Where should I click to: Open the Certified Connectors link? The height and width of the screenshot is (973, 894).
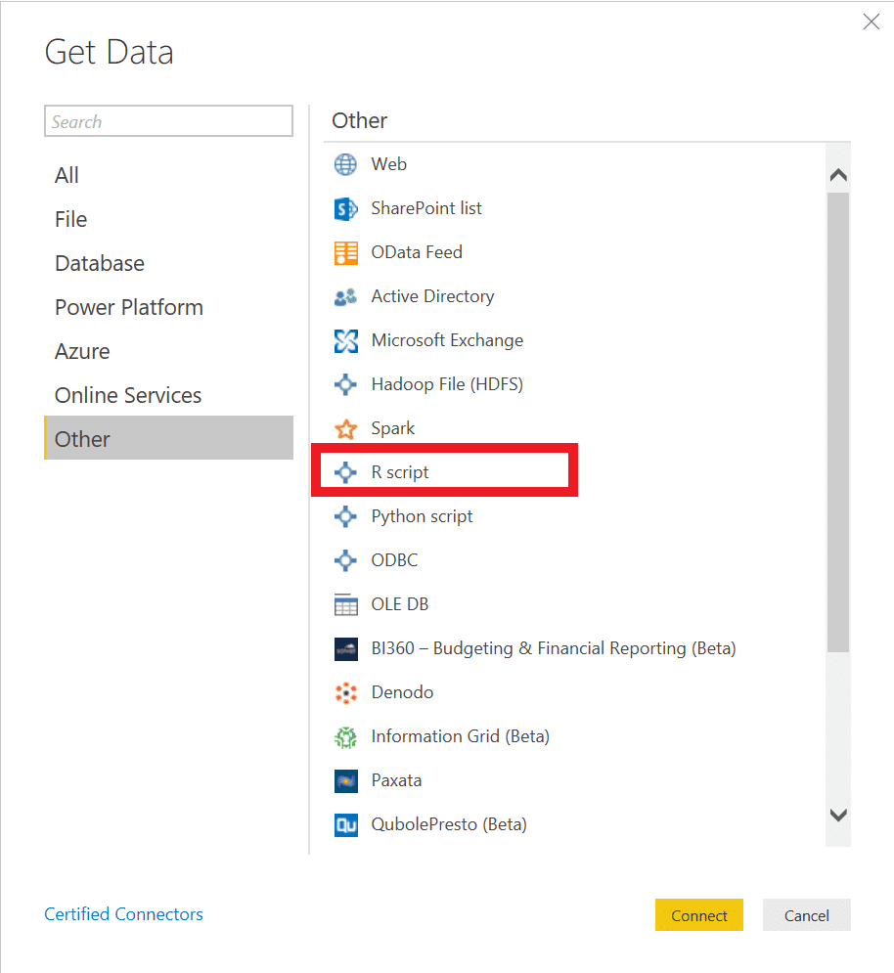pos(123,914)
